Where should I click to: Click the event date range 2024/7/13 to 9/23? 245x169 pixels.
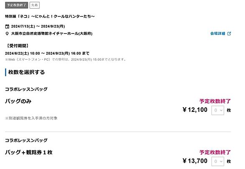coord(38,26)
